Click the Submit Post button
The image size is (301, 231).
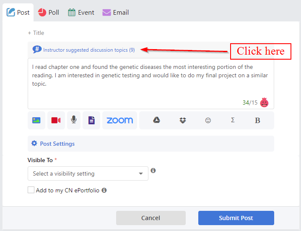click(x=236, y=218)
